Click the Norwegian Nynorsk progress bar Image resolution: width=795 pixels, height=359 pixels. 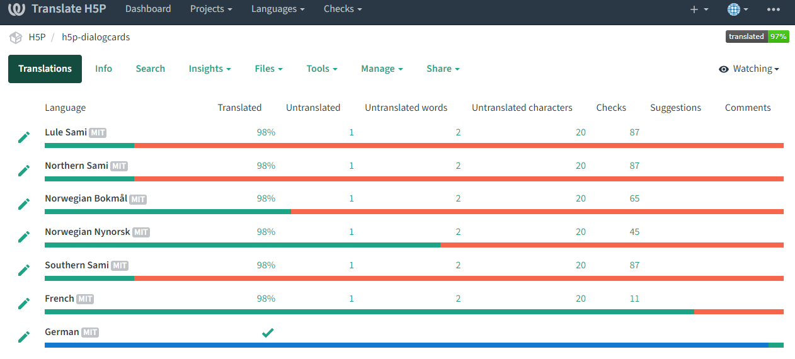414,245
